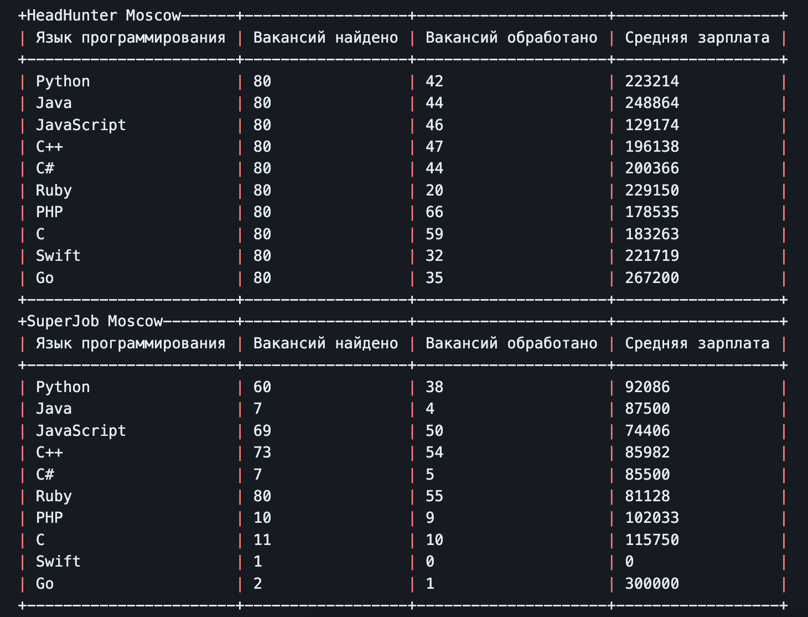The image size is (808, 617).
Task: Click the SuperJob JavaScript found count 69
Action: [x=262, y=431]
